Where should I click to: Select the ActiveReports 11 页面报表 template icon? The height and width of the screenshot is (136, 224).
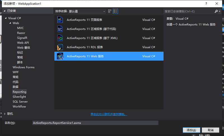pyautogui.click(x=60, y=20)
